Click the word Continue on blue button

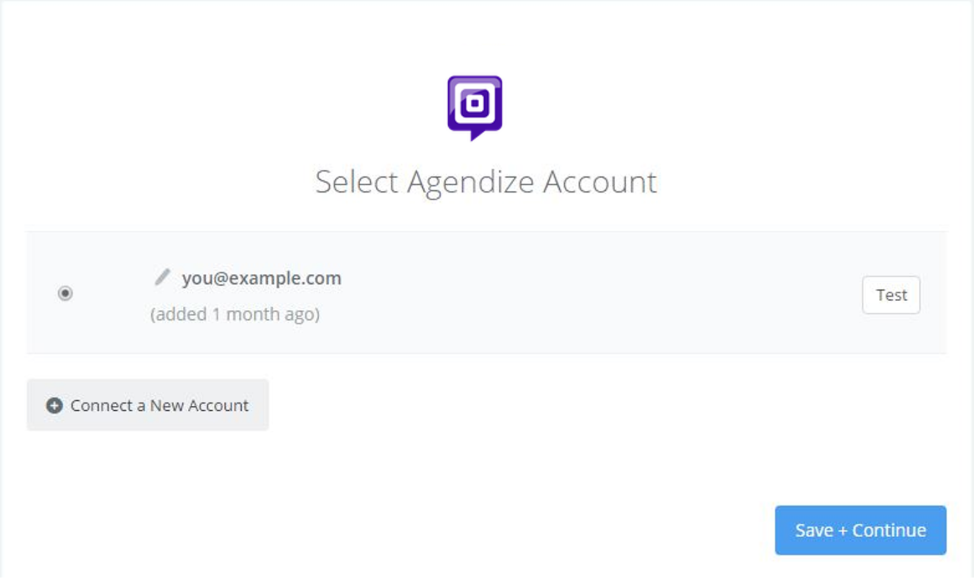point(889,530)
